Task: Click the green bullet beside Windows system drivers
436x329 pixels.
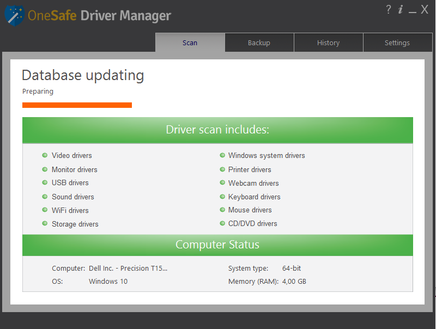Action: click(222, 155)
